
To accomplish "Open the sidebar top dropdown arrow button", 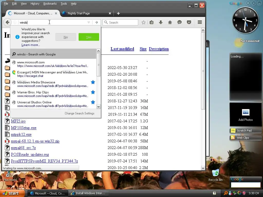I will pos(253,3).
